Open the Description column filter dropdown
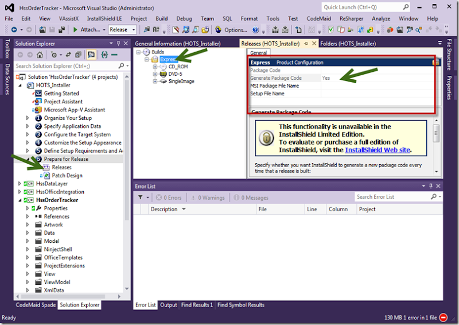 click(x=184, y=209)
